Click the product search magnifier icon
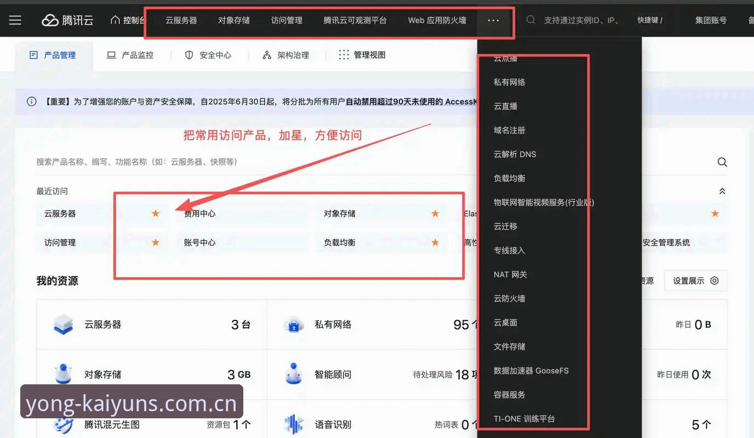The height and width of the screenshot is (438, 754). [722, 162]
